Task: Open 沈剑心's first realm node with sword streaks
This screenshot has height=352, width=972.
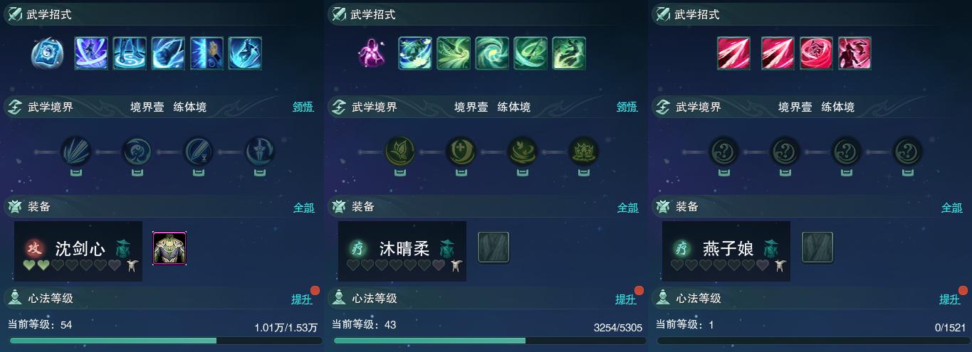Action: click(75, 151)
